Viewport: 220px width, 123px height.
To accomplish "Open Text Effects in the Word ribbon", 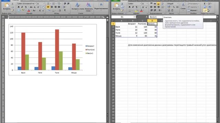I will click(x=19, y=11).
